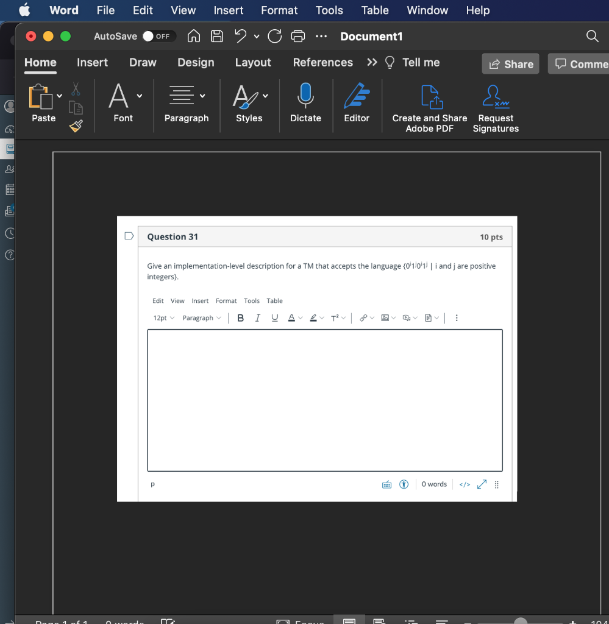
Task: Toggle italic formatting in the answer editor
Action: (257, 317)
